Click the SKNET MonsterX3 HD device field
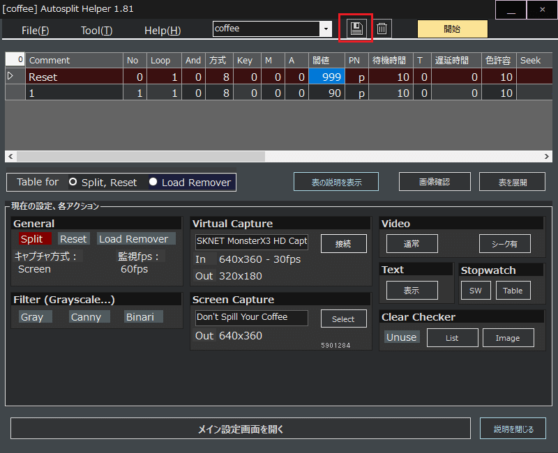Viewport: 558px width, 453px height. 252,241
